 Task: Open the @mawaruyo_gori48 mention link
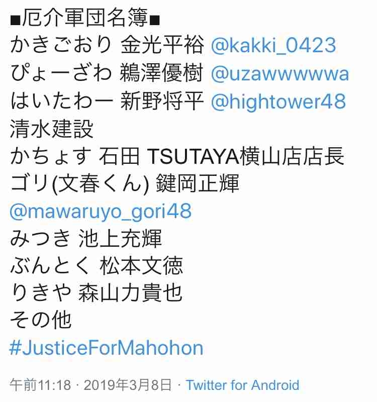coord(101,212)
